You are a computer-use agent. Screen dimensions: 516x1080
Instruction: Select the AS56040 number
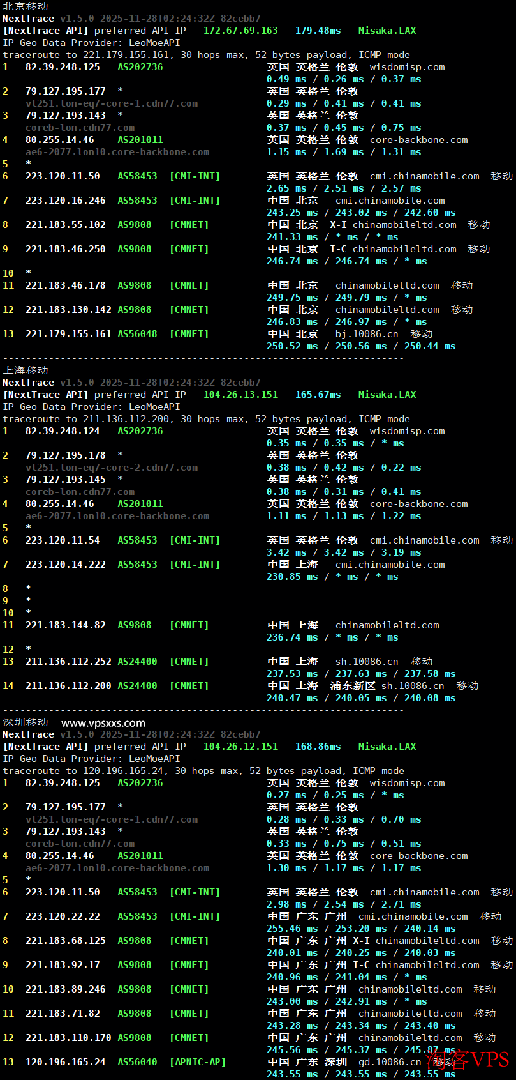pos(137,1062)
